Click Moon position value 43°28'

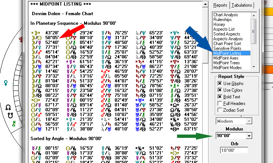pyautogui.click(x=52, y=33)
